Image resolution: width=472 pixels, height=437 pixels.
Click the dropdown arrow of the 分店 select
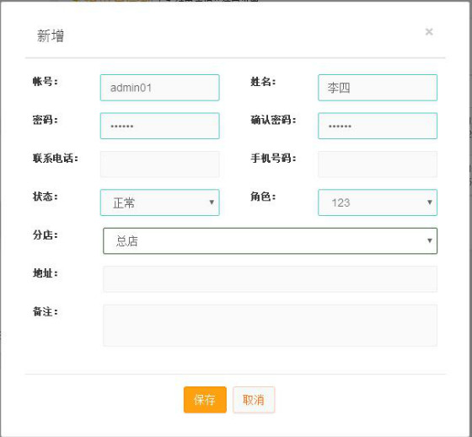(430, 240)
